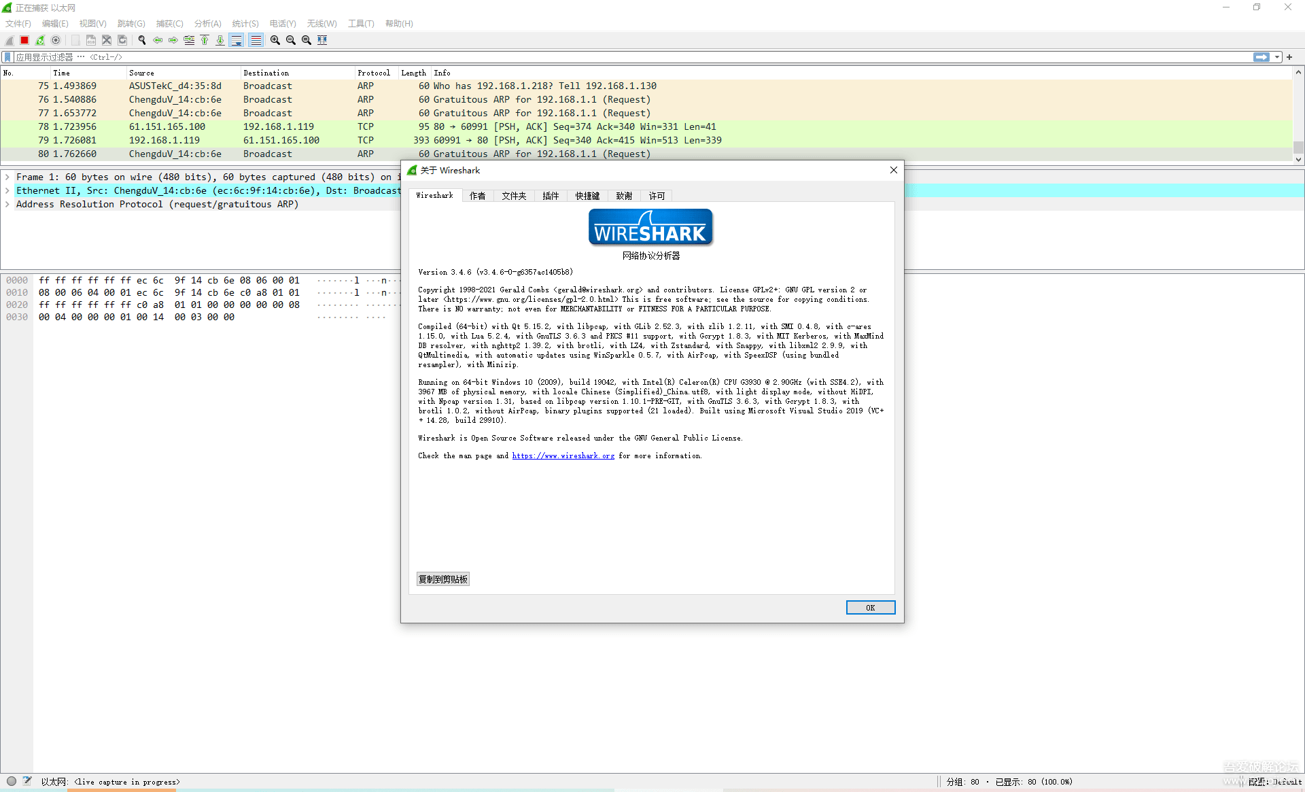Go forward in packet history

173,40
